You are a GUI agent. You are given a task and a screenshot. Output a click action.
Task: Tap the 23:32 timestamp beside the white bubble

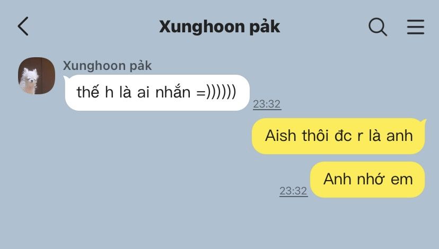click(267, 104)
